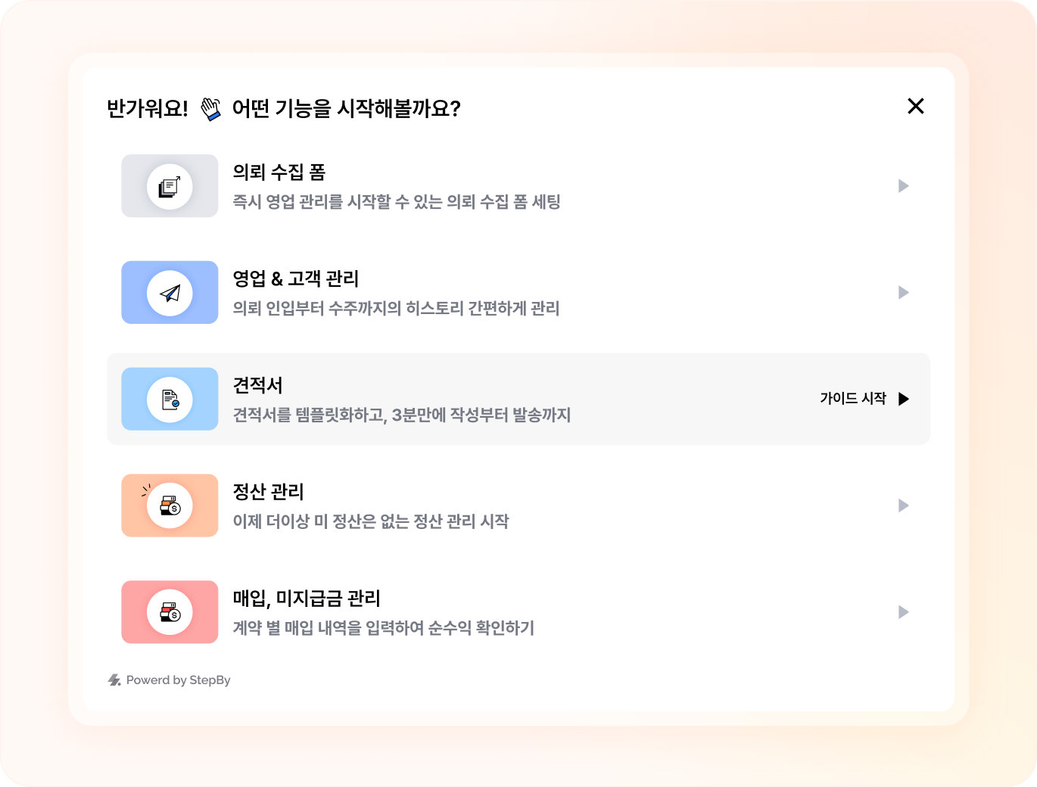Click the paper plane icon for 영업 & 고객 관리

tap(170, 293)
